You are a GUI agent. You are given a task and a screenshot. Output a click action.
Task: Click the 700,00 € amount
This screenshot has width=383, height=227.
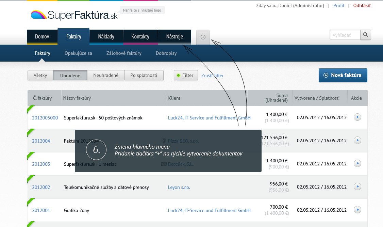279,207
